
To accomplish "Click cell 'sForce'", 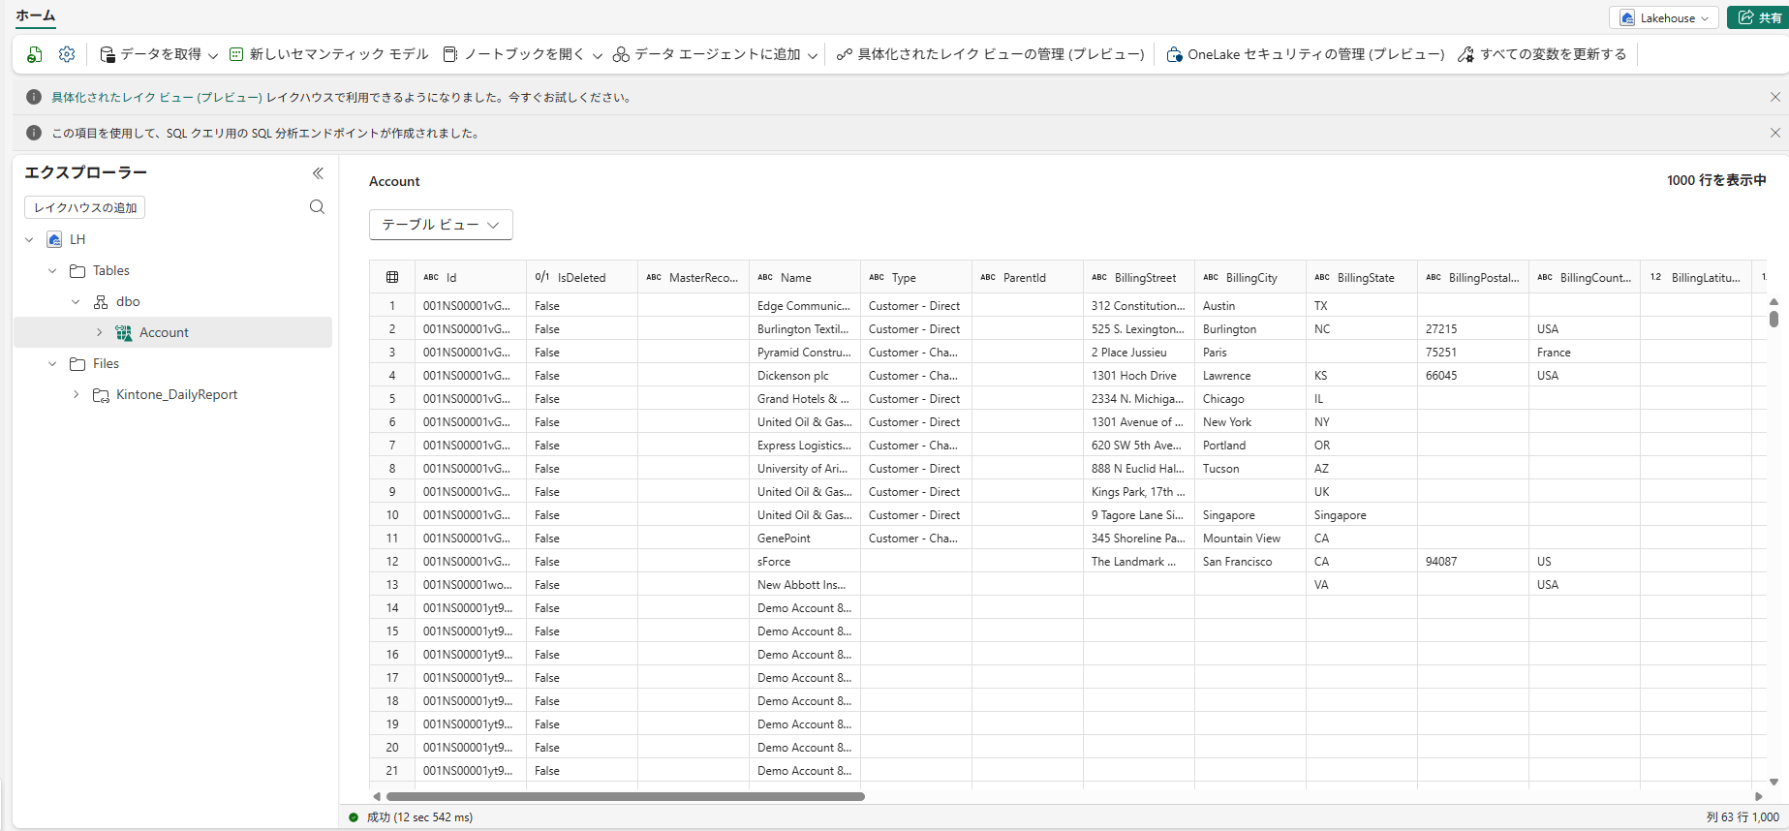I will (805, 562).
